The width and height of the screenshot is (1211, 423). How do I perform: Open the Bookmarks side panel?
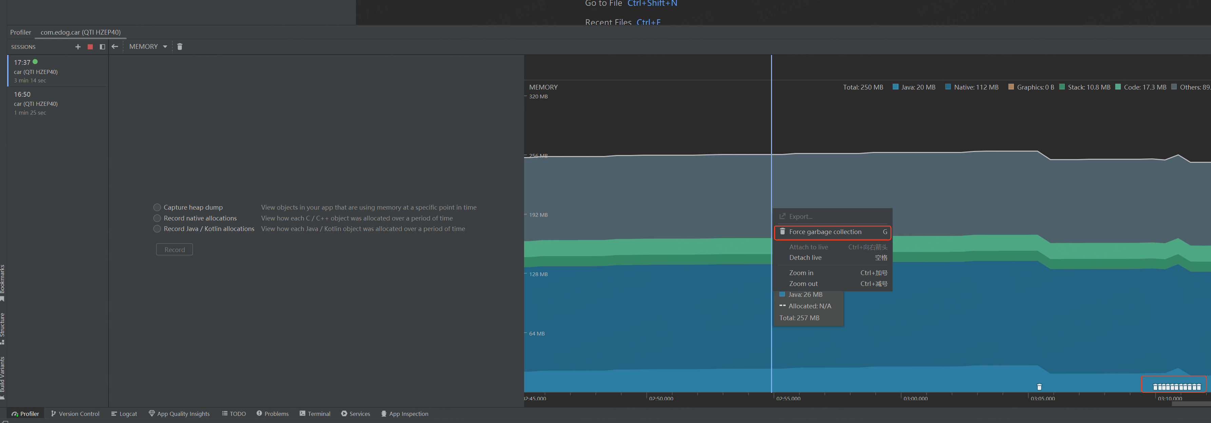coord(3,283)
